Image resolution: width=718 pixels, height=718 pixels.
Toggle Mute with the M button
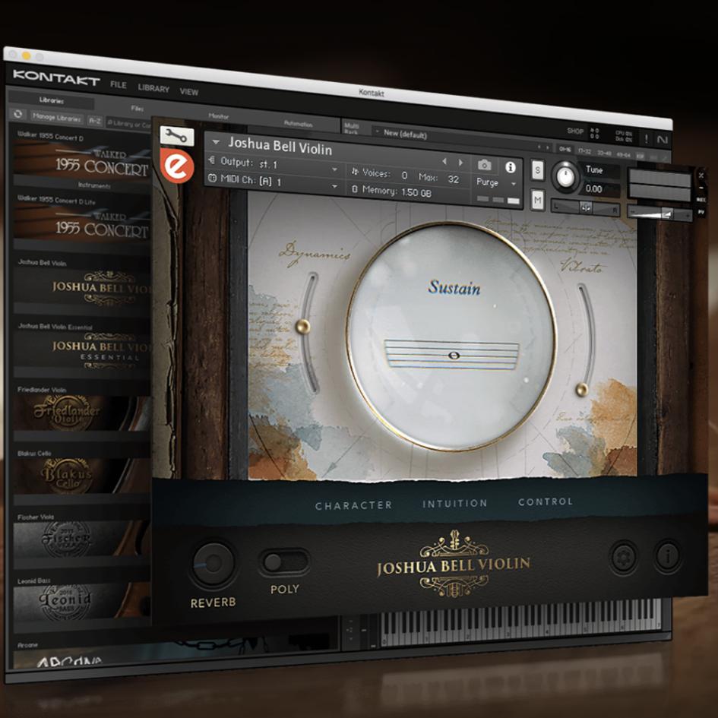point(538,200)
